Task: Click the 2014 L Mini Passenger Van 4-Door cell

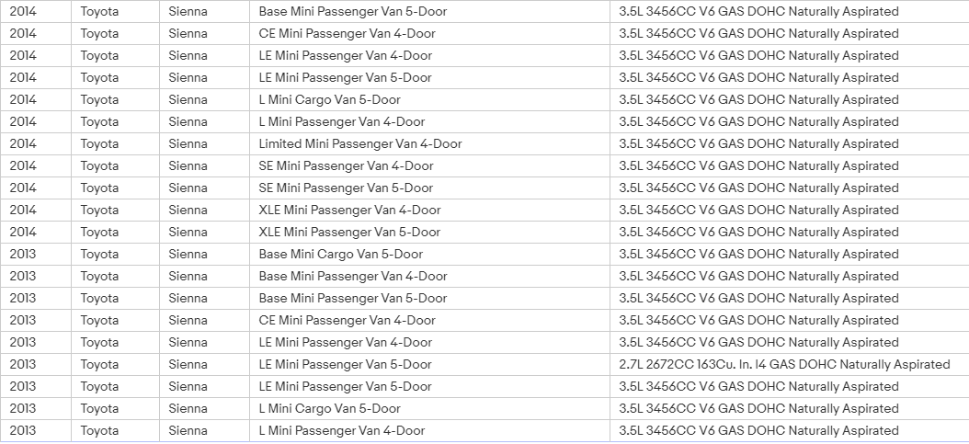Action: click(x=429, y=121)
